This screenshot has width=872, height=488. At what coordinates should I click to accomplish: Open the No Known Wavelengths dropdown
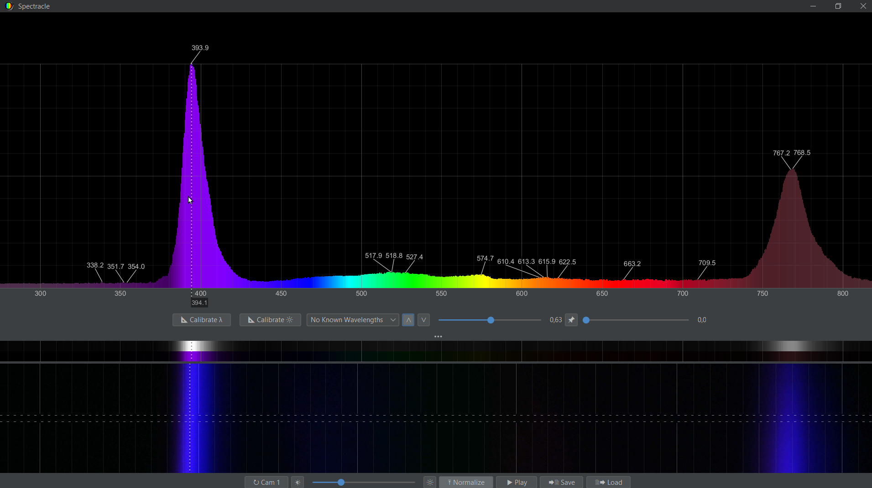(353, 320)
